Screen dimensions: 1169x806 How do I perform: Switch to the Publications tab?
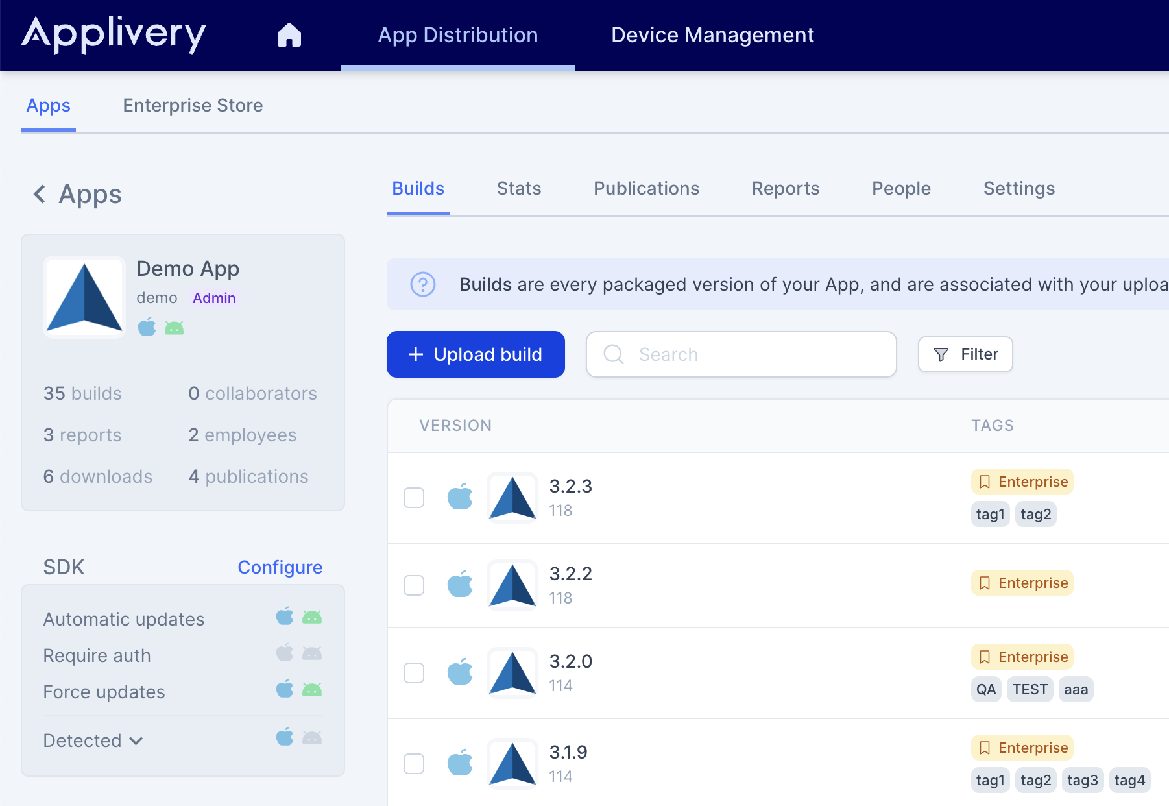[x=646, y=188]
